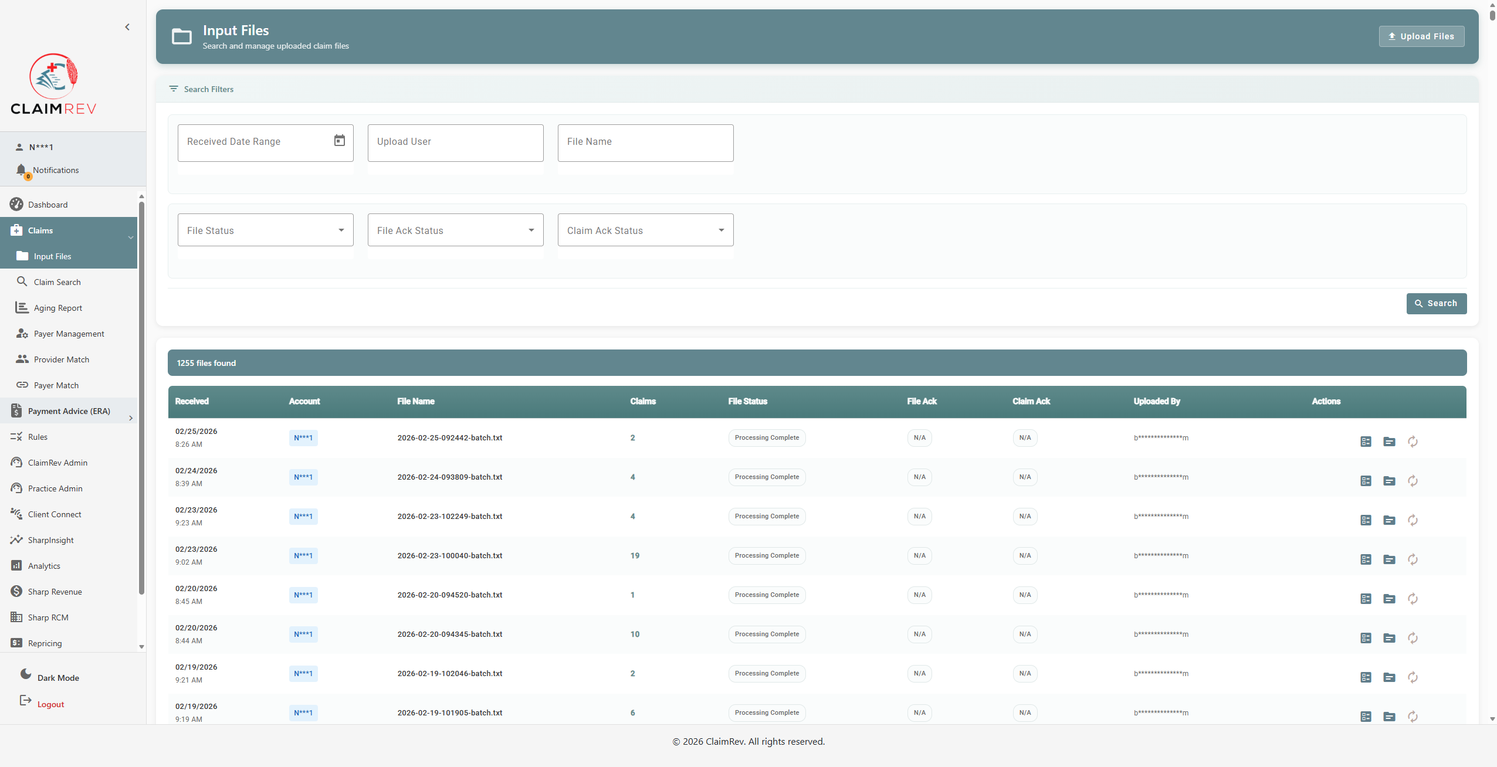This screenshot has width=1497, height=767.
Task: Click the ClaimRev logo
Action: click(x=53, y=84)
